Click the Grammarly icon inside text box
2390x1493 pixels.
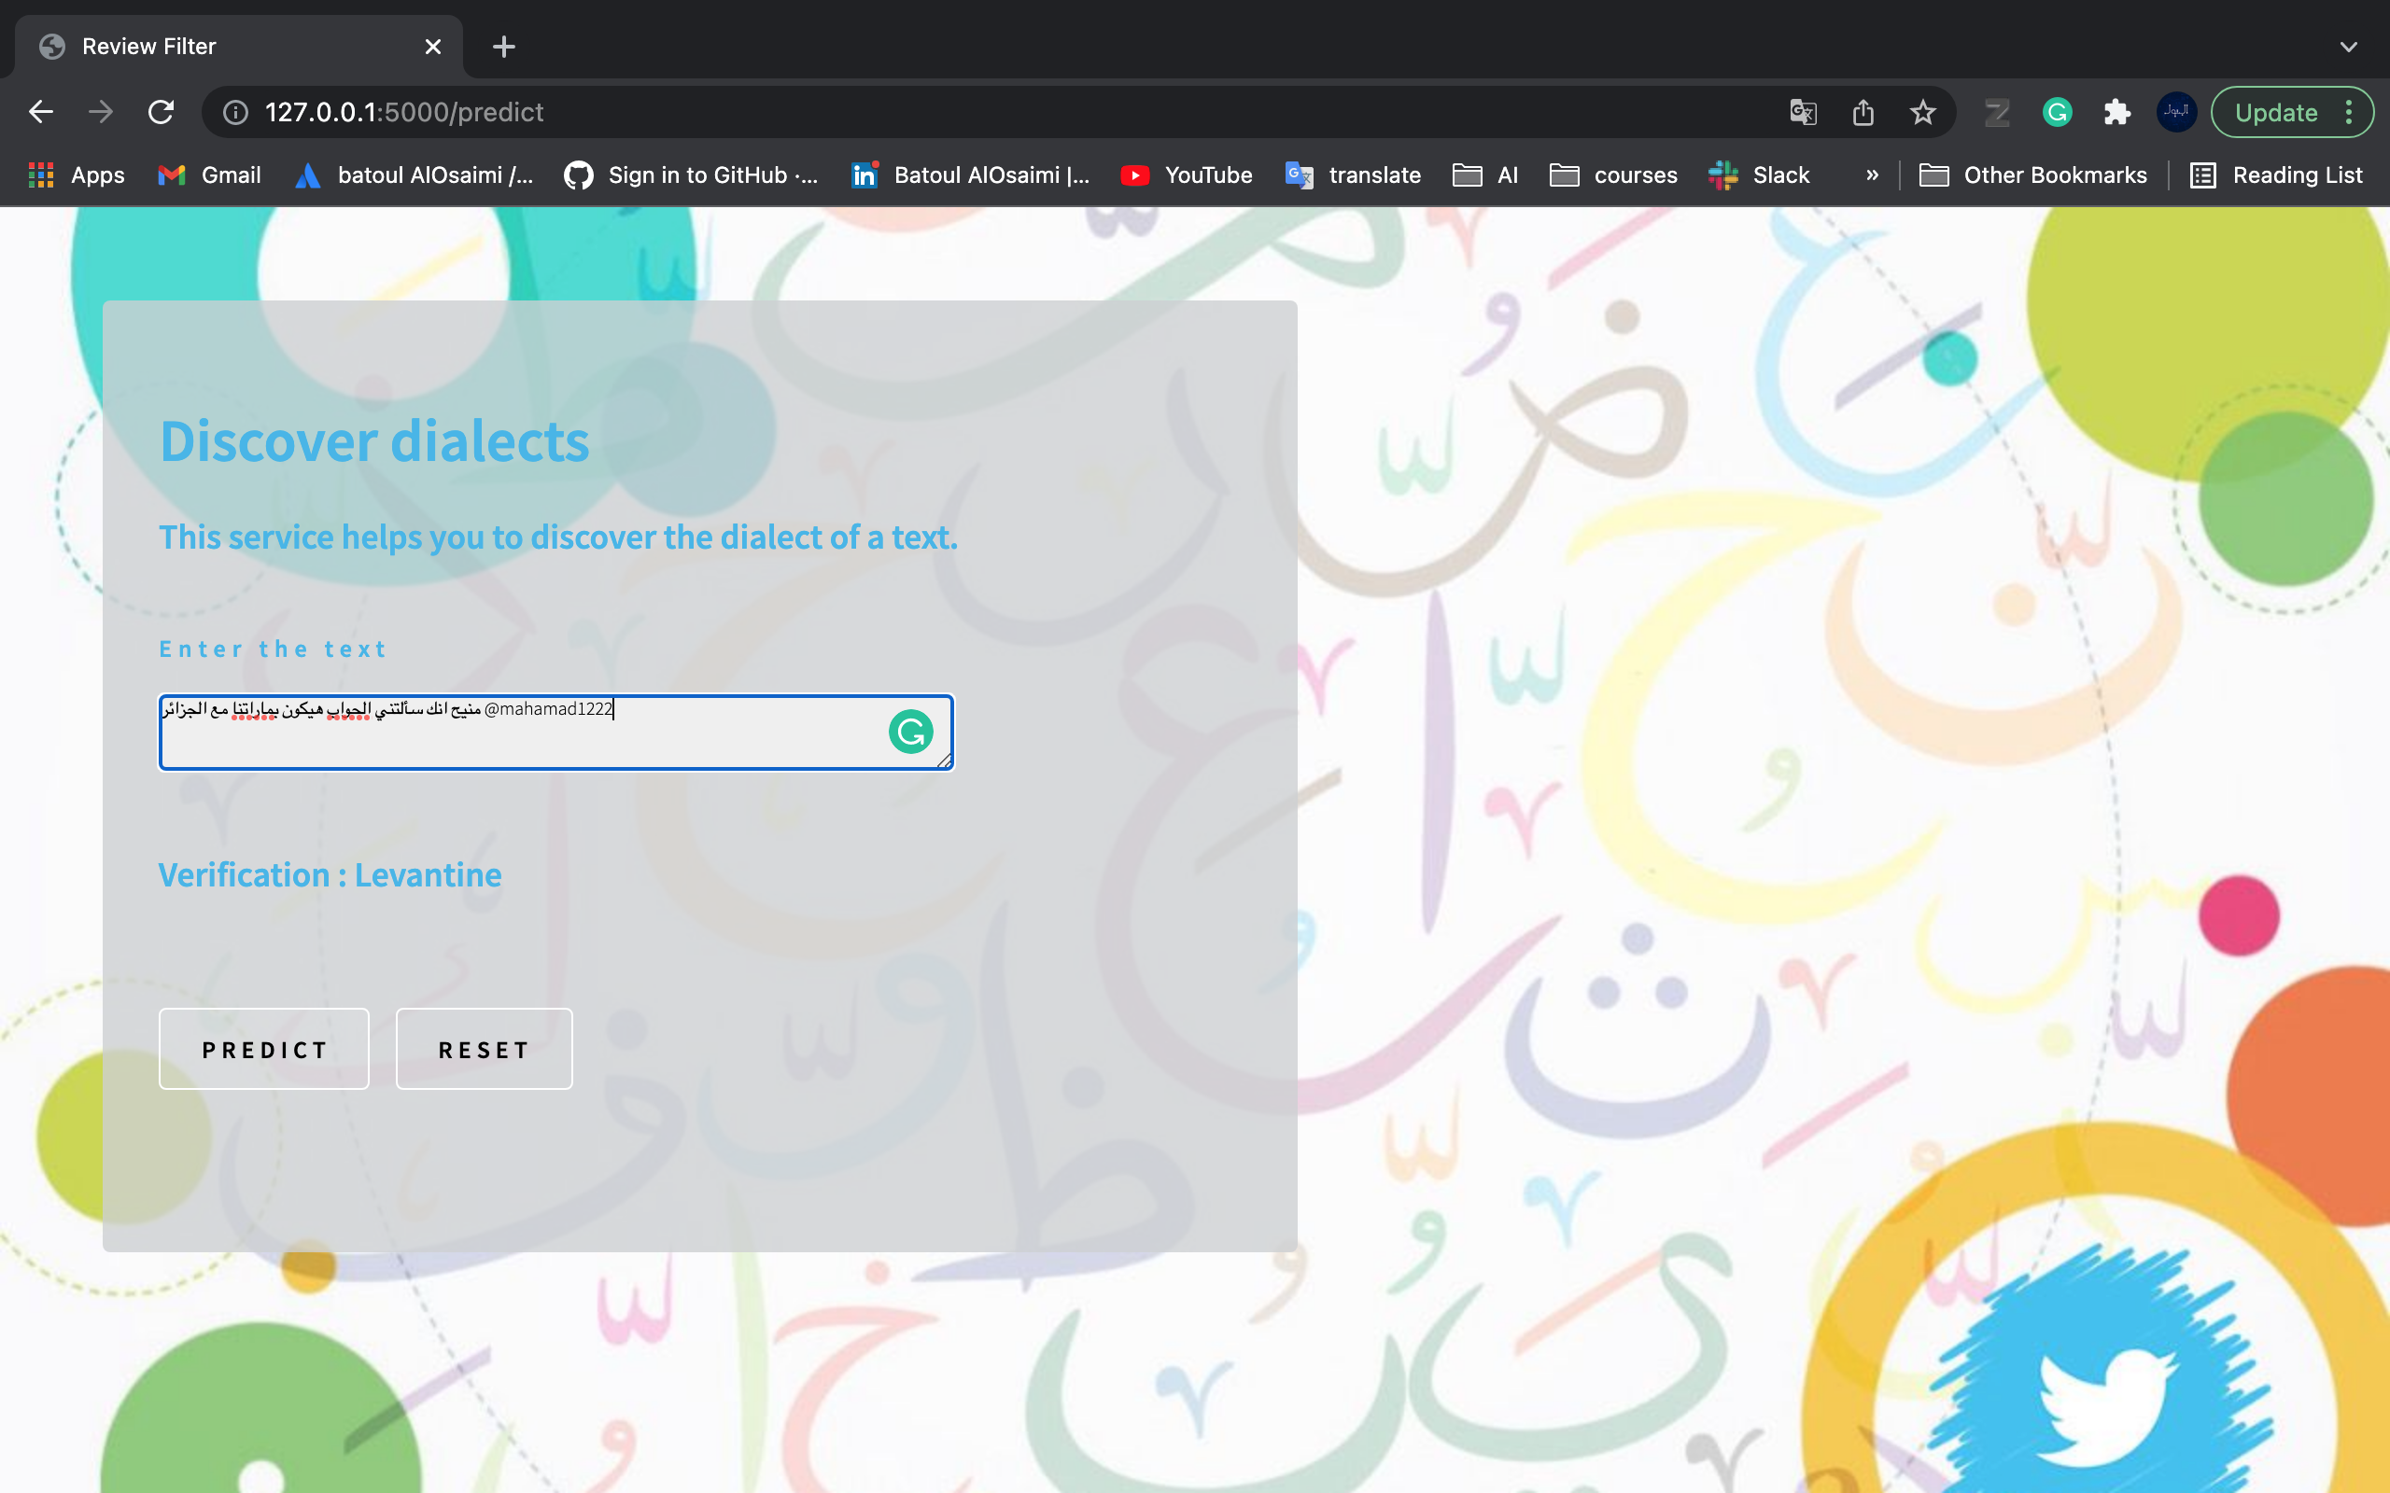coord(909,732)
